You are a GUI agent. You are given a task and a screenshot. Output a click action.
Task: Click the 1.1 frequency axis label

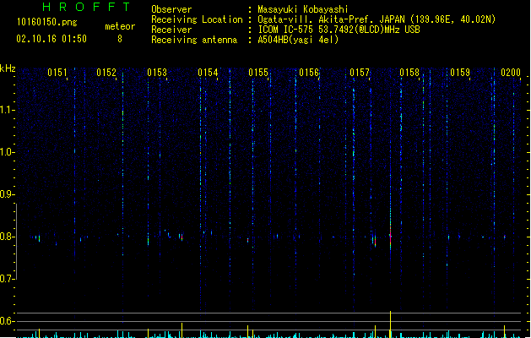click(7, 110)
